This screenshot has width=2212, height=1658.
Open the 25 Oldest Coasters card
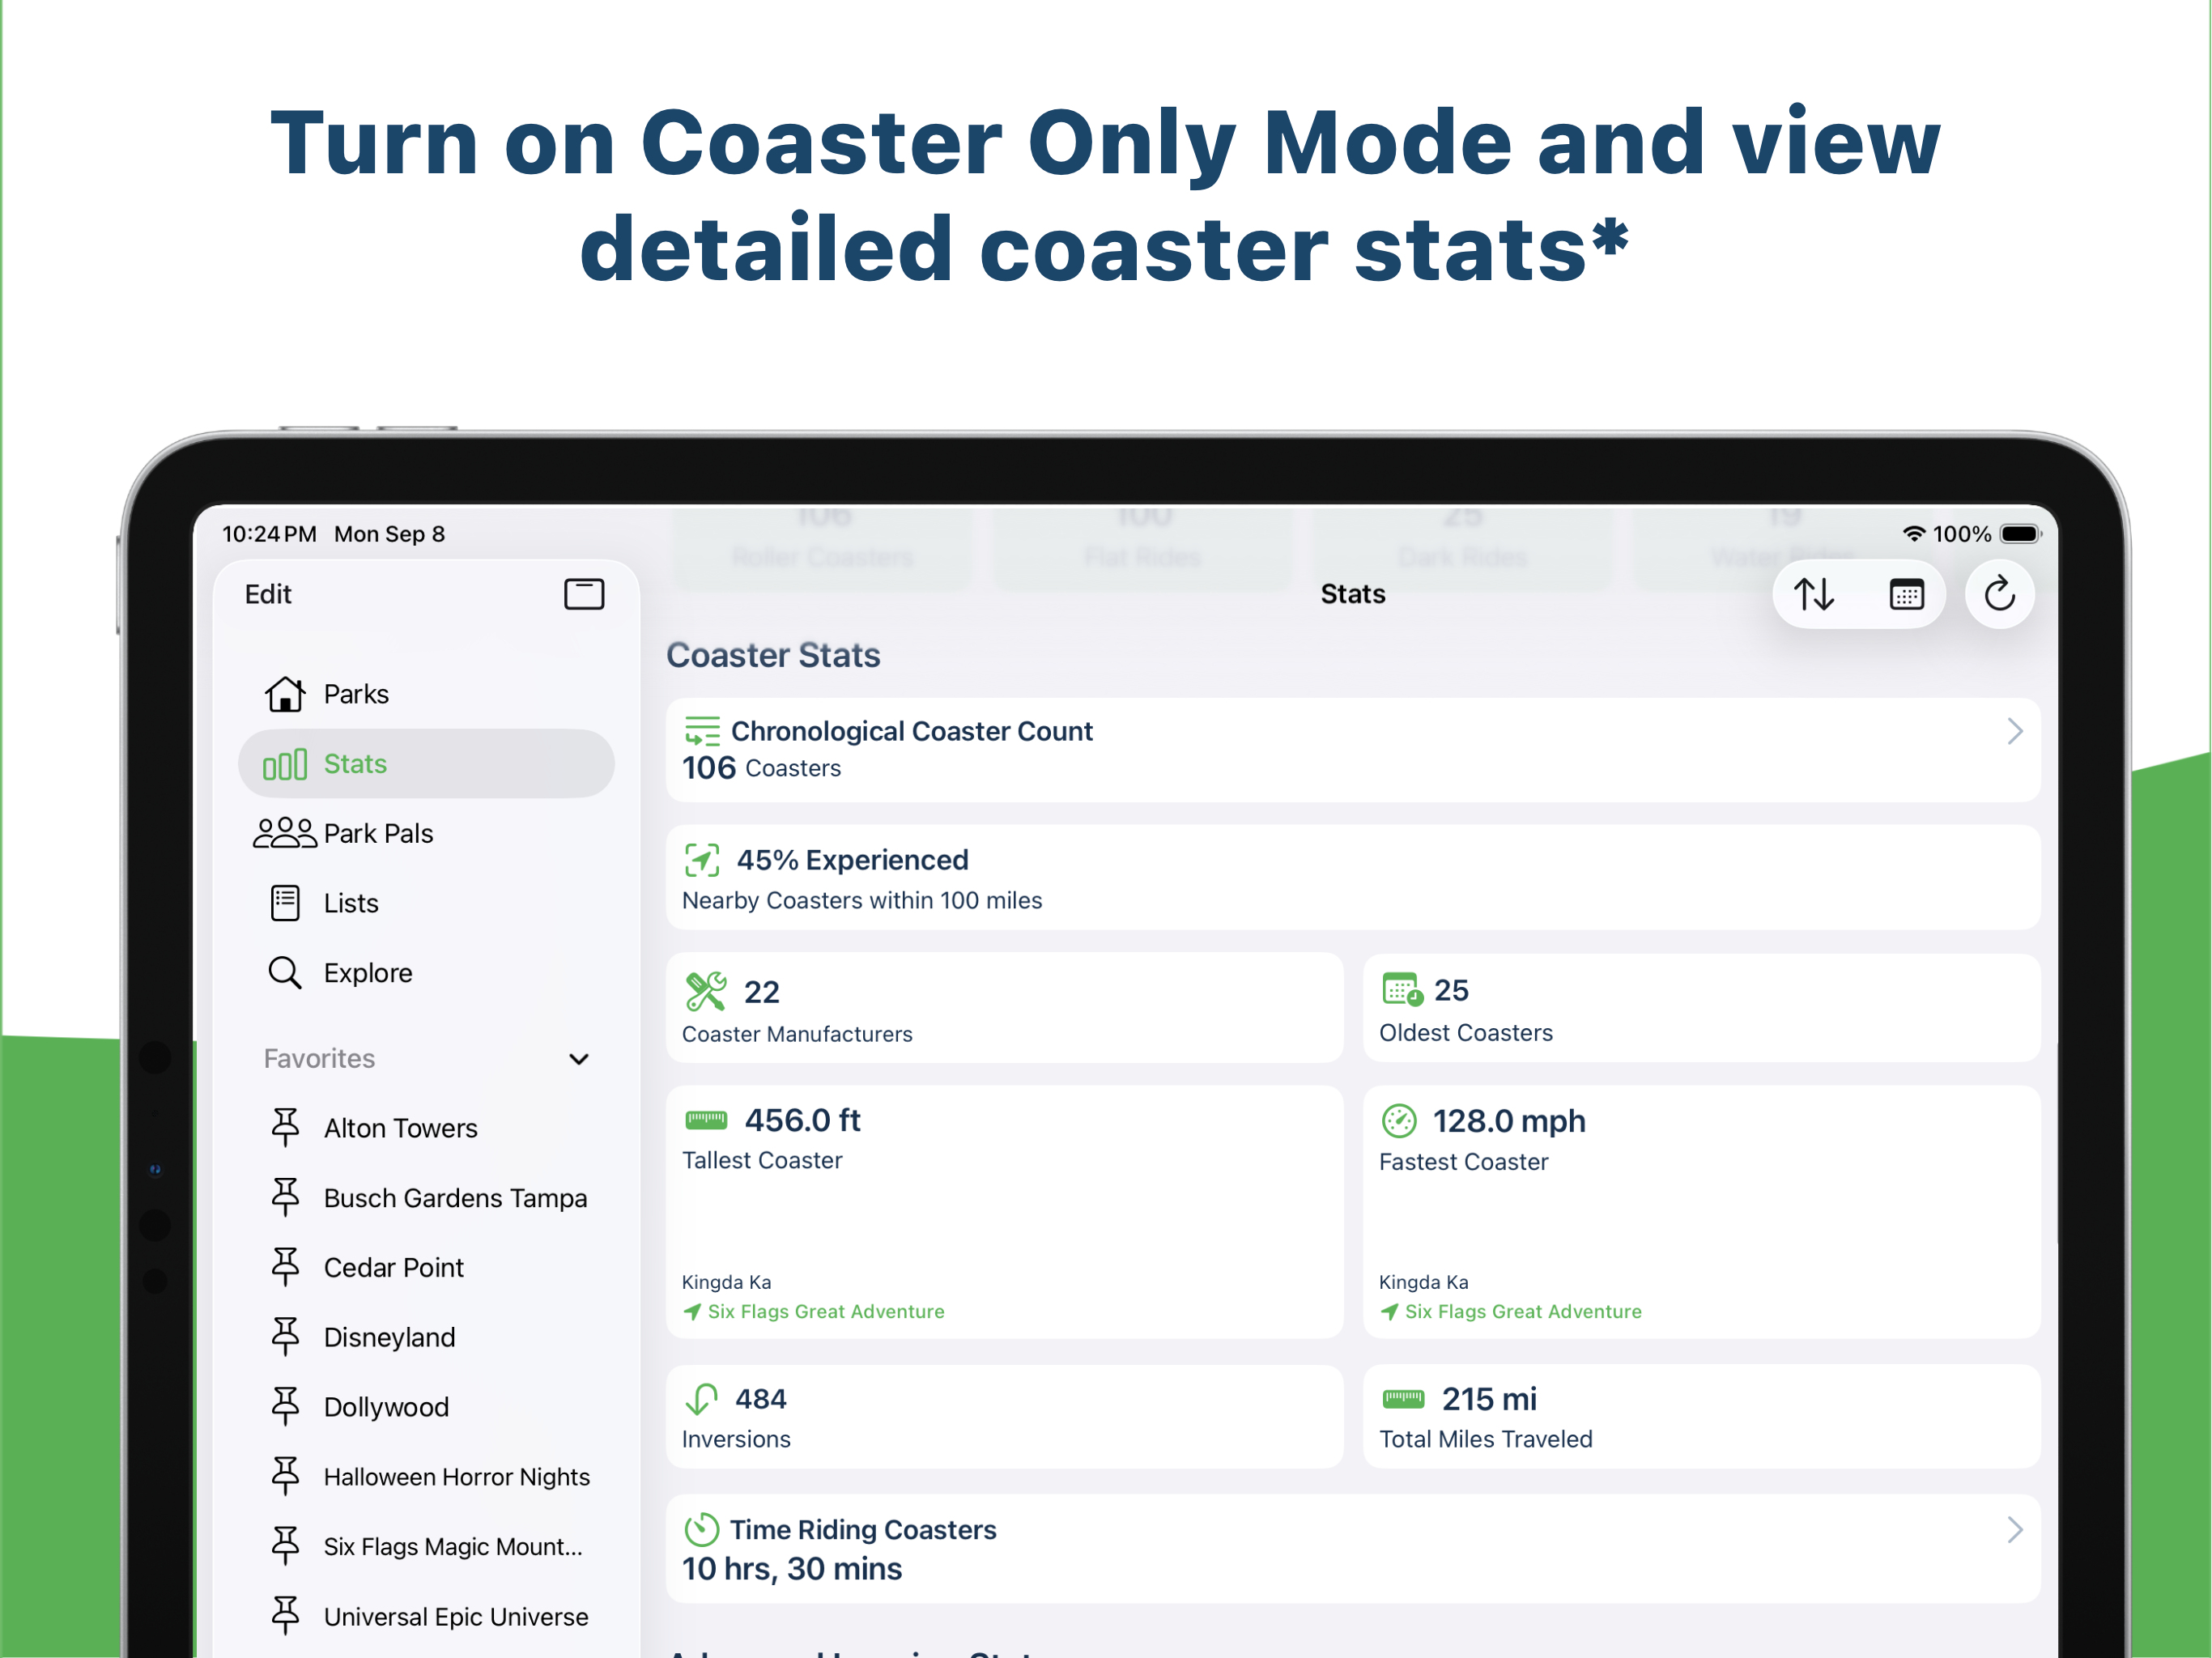(1701, 1008)
